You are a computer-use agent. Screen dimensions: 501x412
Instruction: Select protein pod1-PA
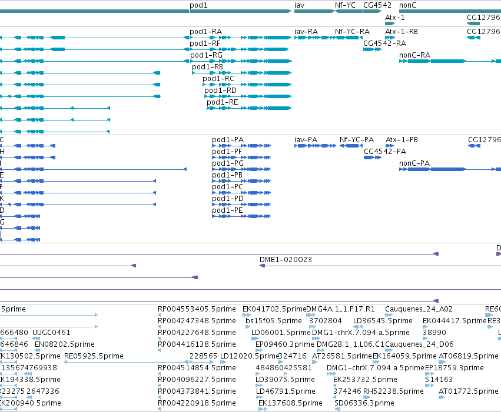tap(228, 140)
